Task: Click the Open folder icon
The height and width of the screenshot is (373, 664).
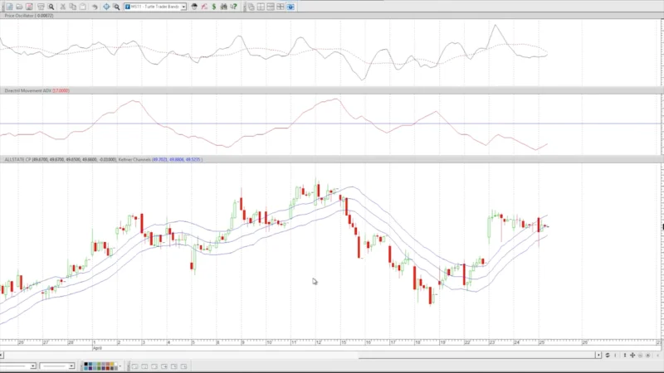Action: click(x=17, y=7)
